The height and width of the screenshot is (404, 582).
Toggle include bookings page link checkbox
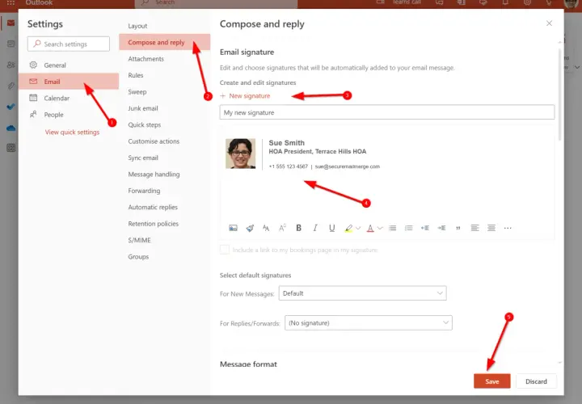click(225, 250)
